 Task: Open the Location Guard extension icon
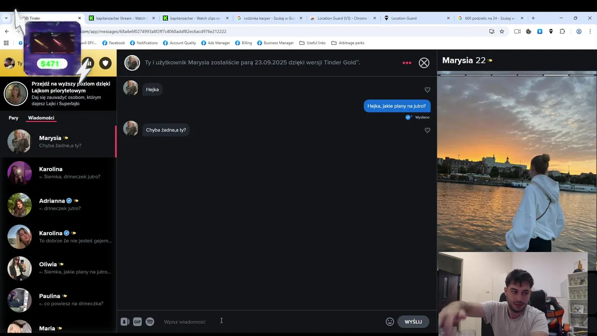tap(551, 31)
